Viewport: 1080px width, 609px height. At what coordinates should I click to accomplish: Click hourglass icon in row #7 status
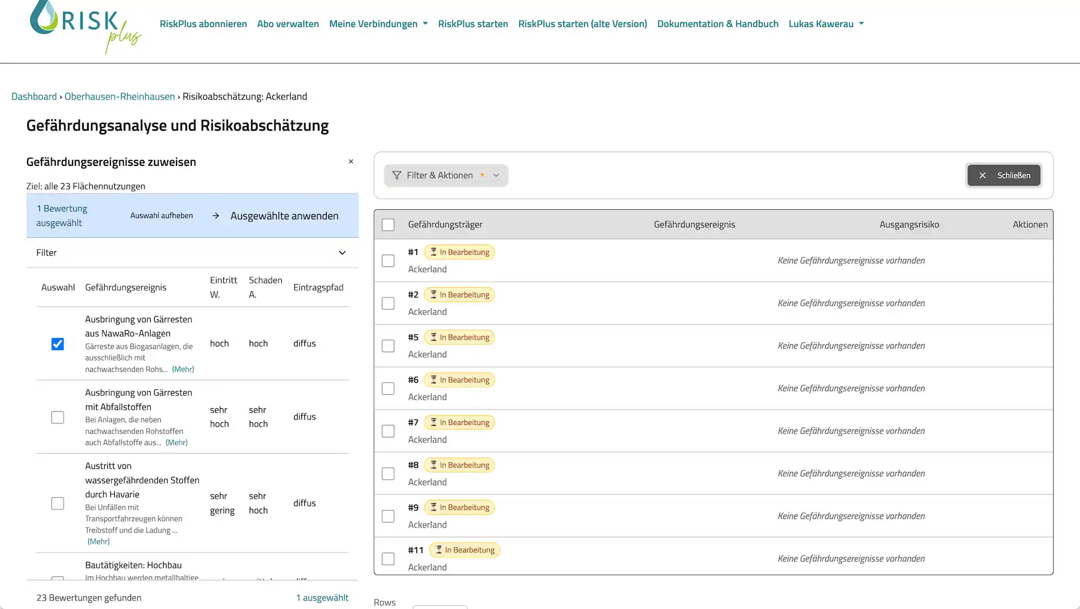pos(434,422)
